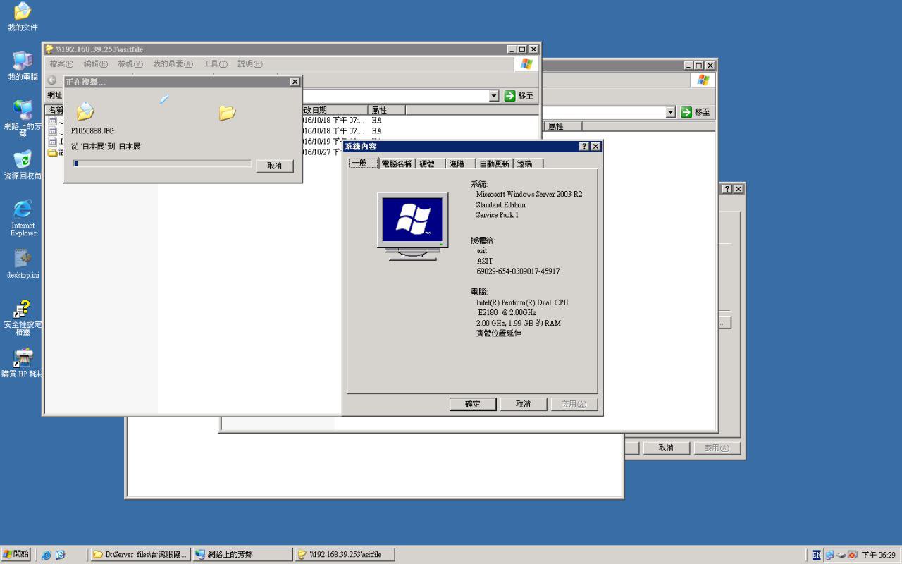Open the 自動更新 tab

(494, 164)
